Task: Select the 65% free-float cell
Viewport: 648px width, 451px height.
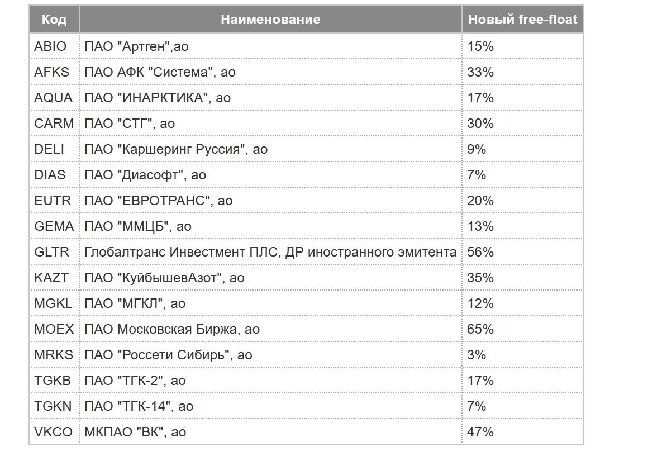Action: (x=480, y=329)
